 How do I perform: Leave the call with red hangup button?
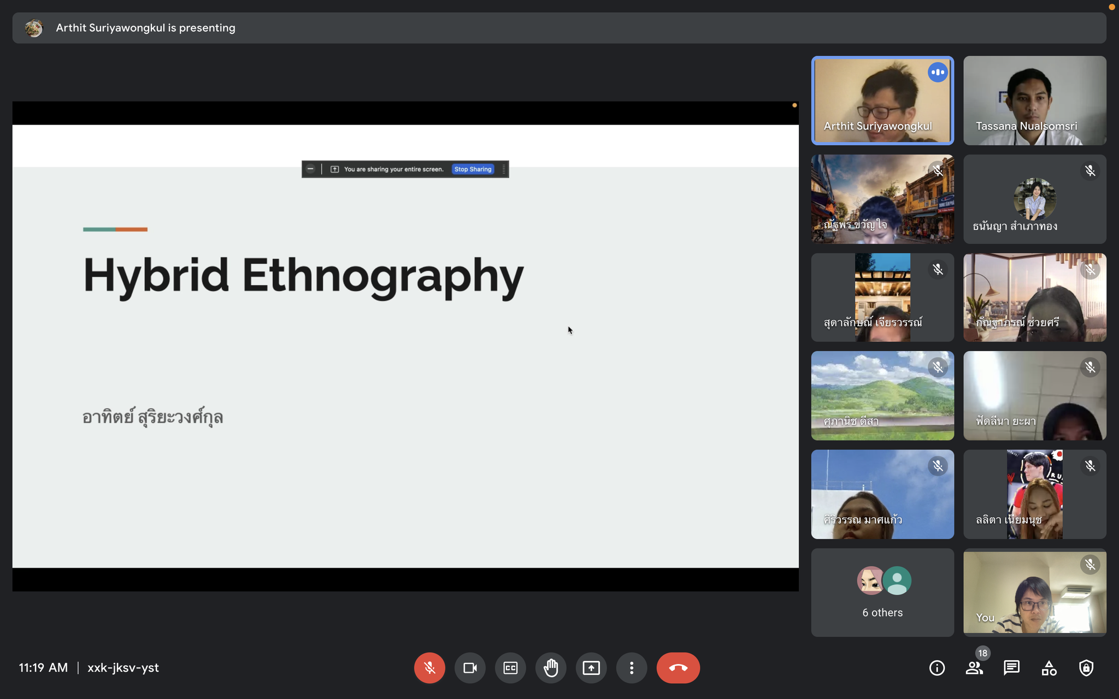pyautogui.click(x=678, y=667)
